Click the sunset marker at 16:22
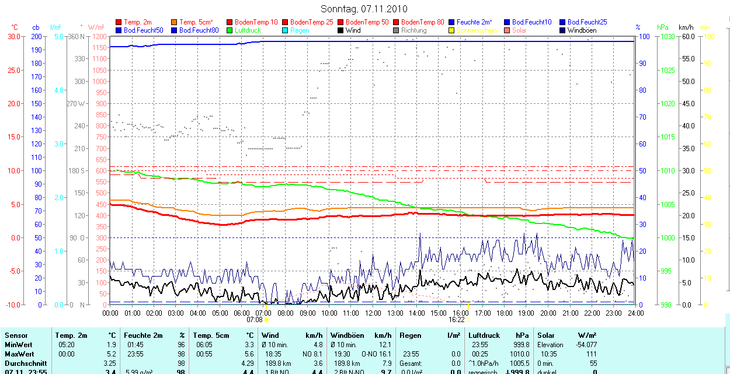730x374 pixels. tap(468, 319)
